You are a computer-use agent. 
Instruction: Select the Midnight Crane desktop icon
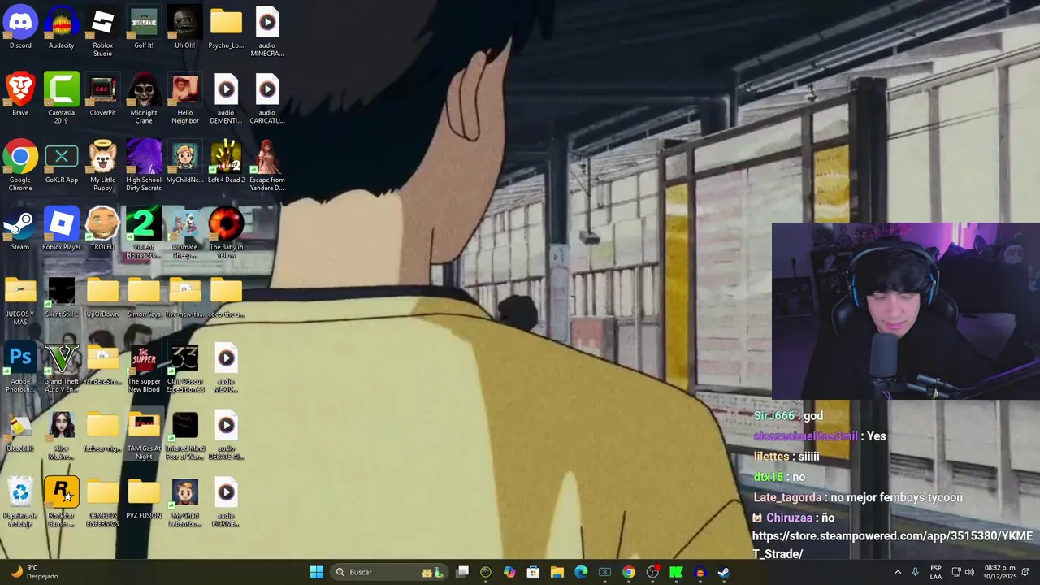144,99
